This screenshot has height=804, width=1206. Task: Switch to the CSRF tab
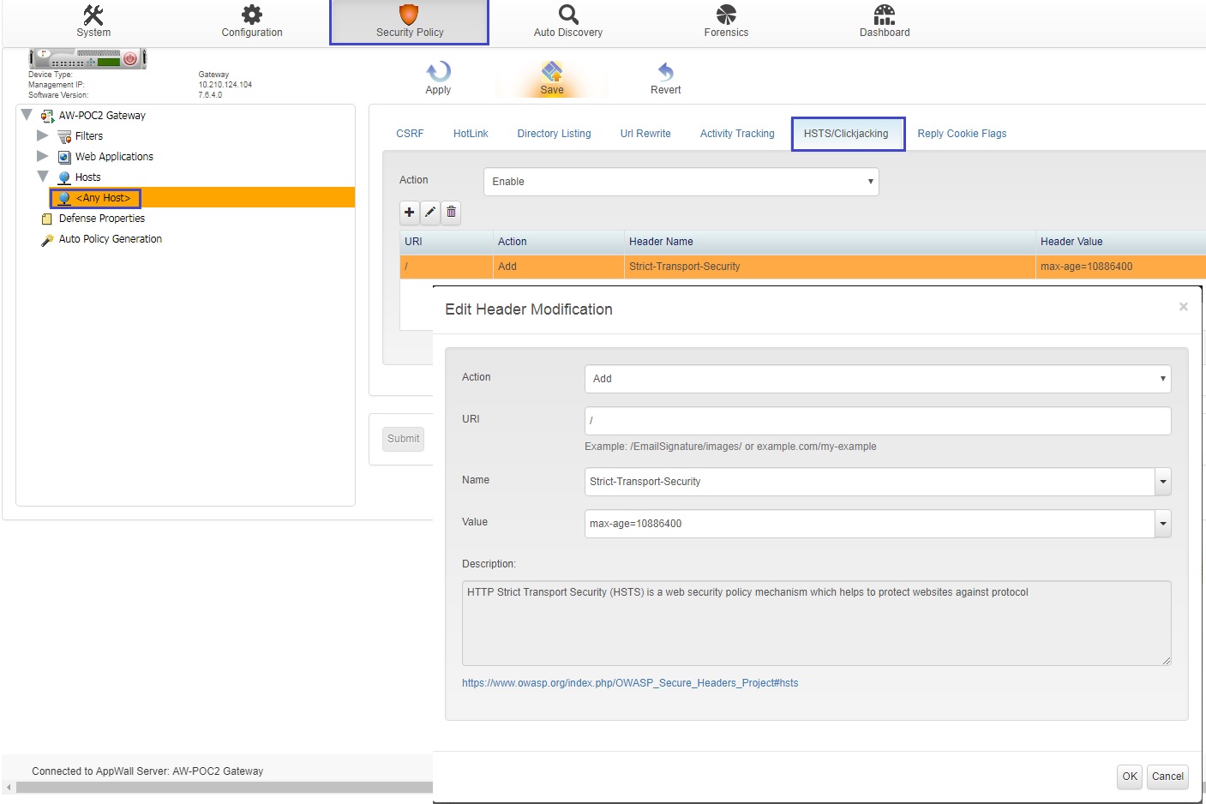pyautogui.click(x=410, y=134)
